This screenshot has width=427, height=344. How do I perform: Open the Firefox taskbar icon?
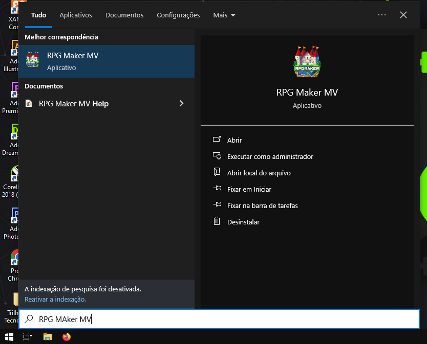point(66,336)
